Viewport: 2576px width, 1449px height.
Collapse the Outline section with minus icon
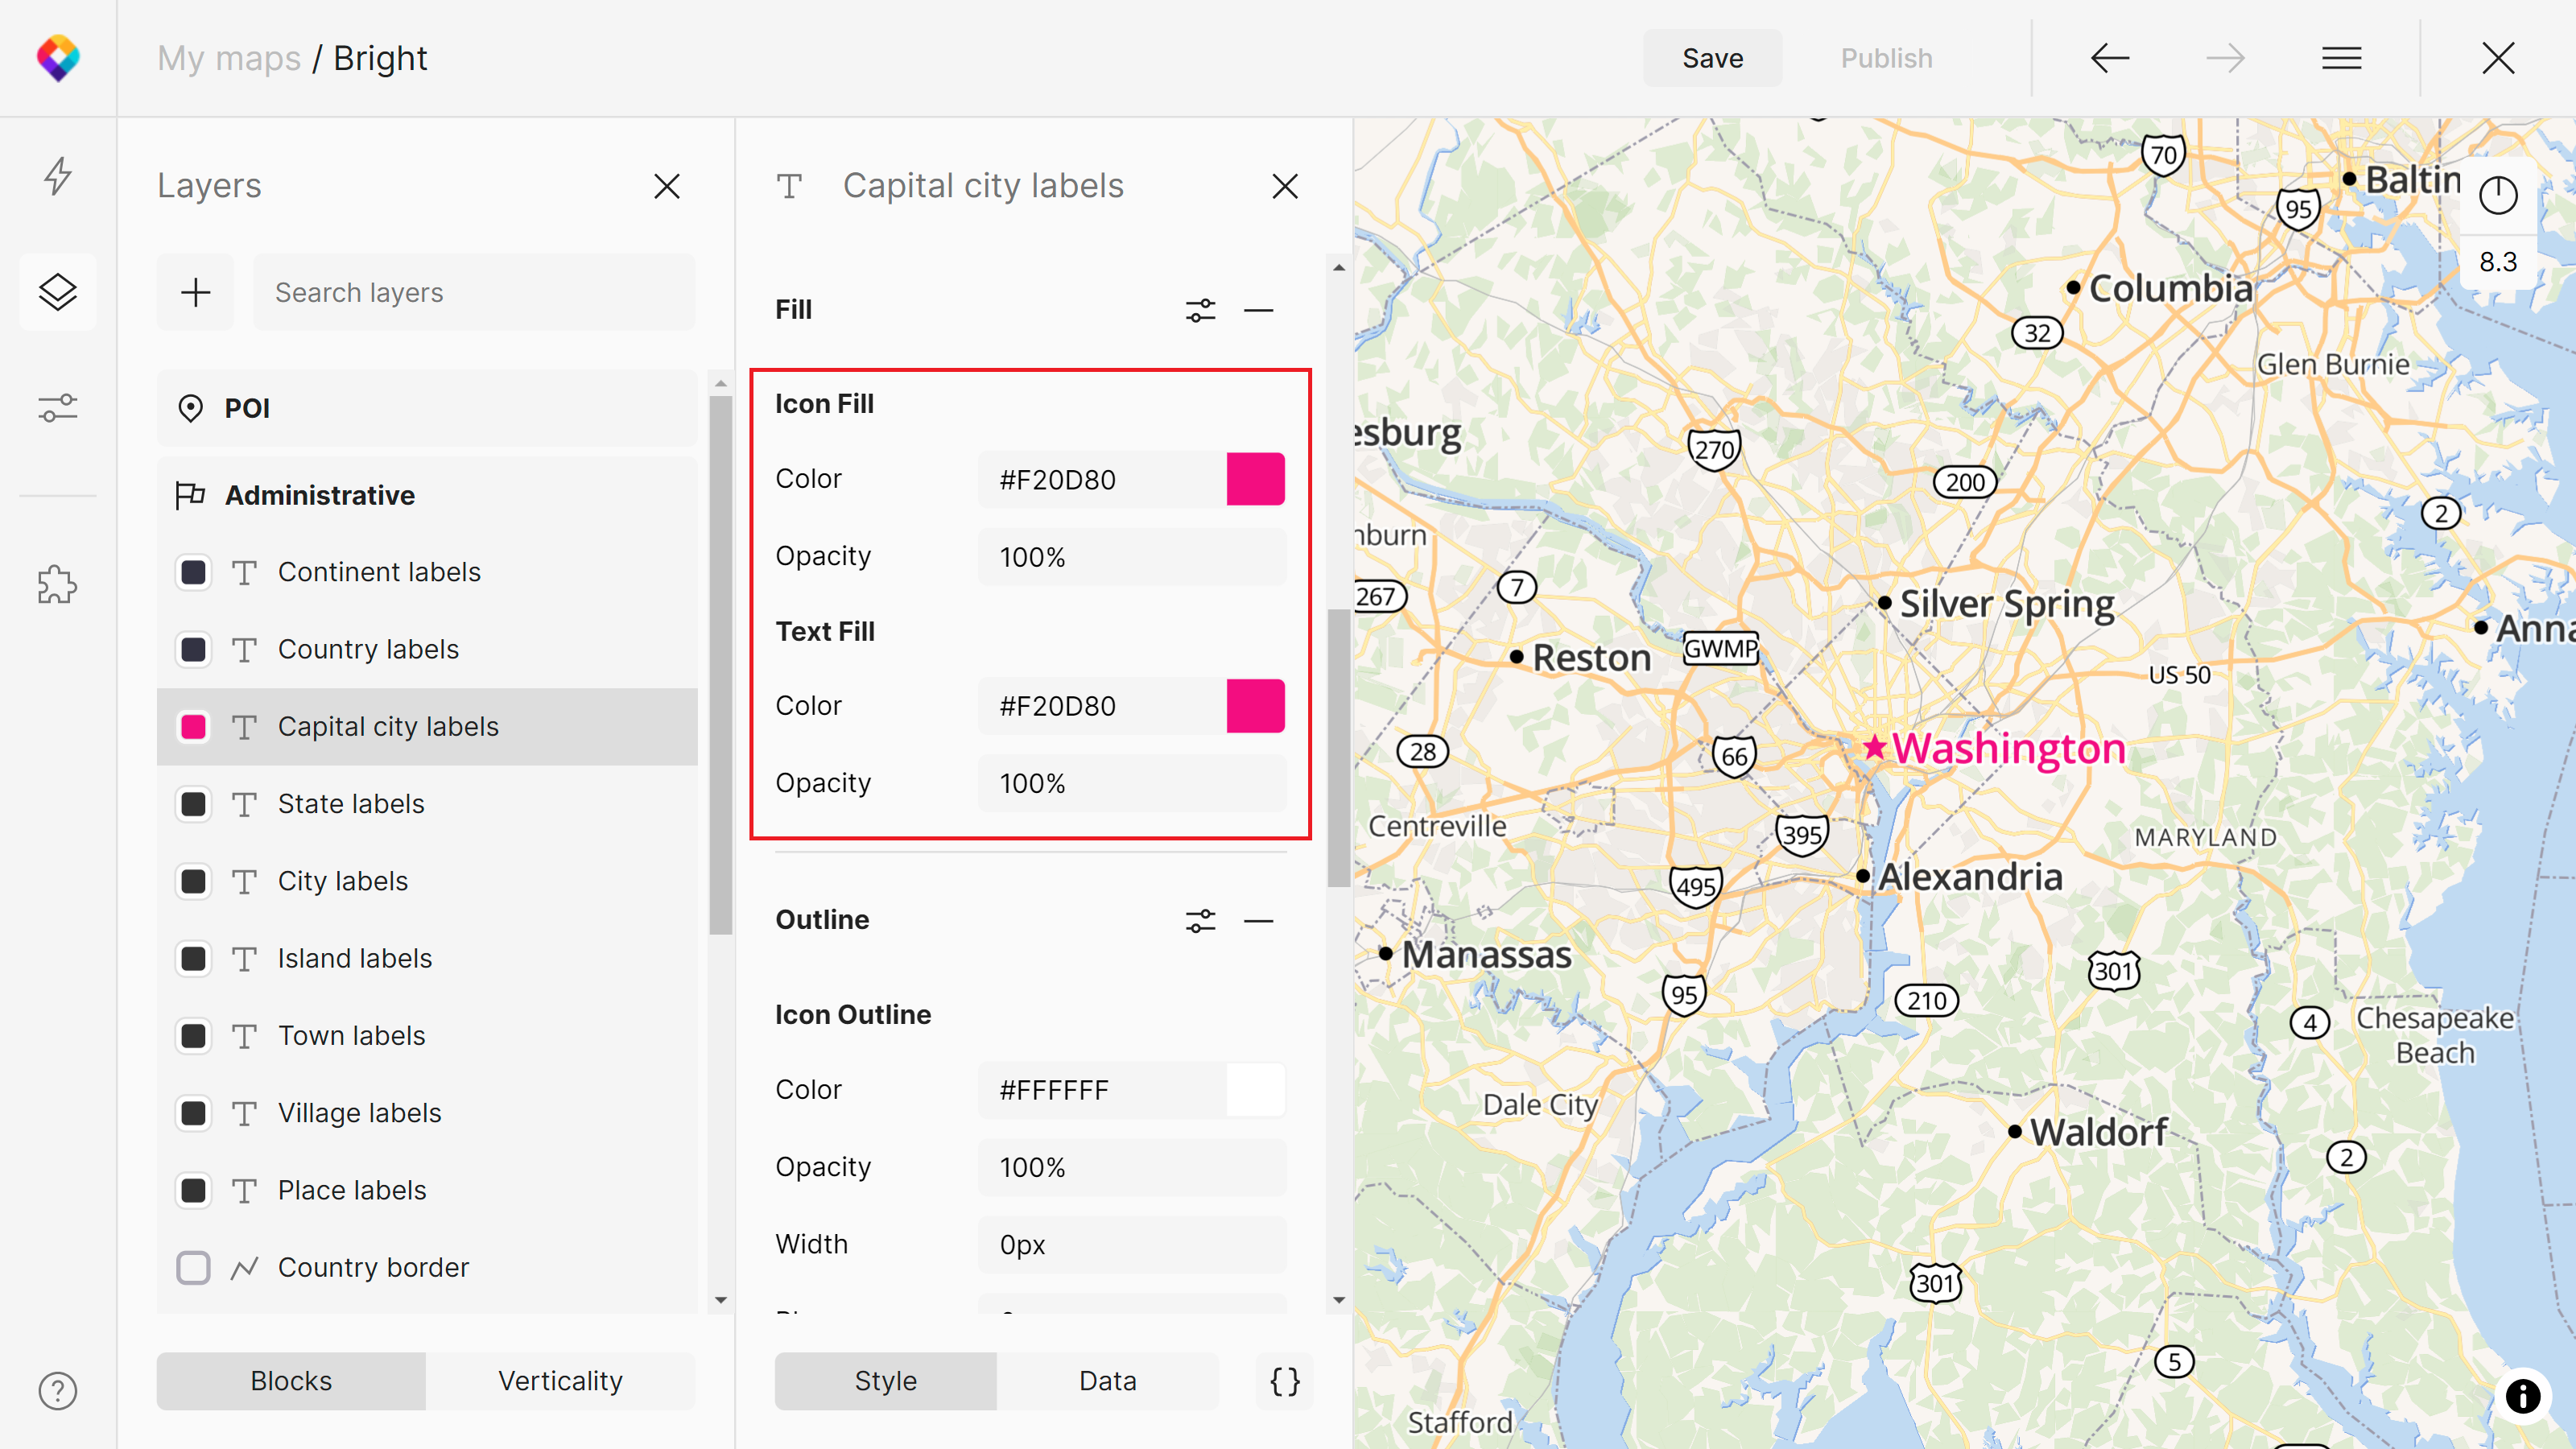point(1258,920)
